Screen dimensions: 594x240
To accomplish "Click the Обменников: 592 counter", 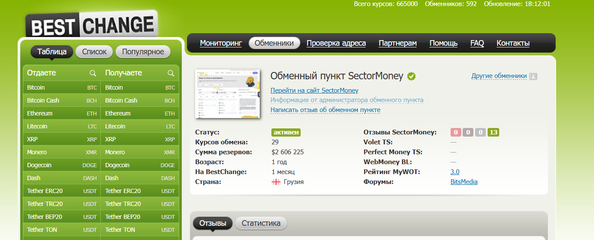I will pyautogui.click(x=451, y=4).
